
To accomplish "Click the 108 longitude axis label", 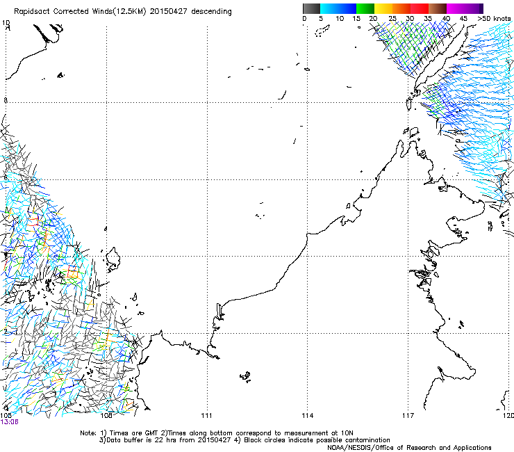I will 106,416.
